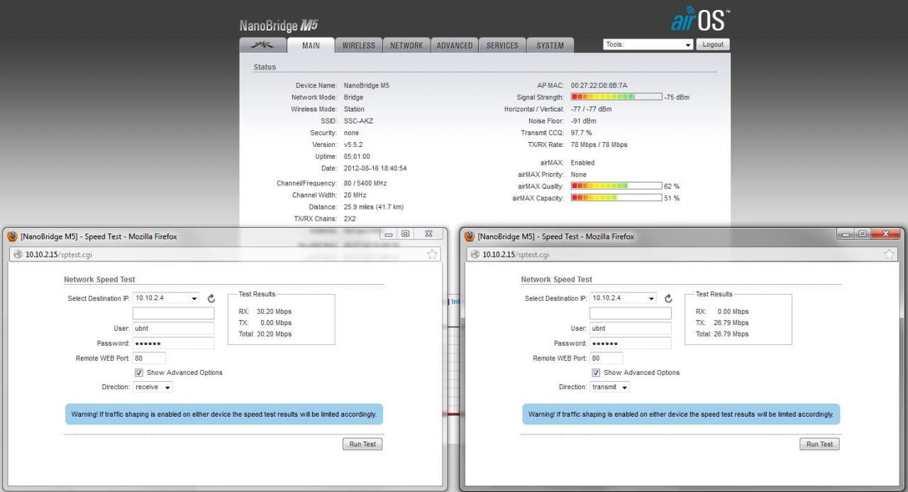Click Transmit CCQ value 97.7 %
The width and height of the screenshot is (908, 492).
tap(581, 133)
